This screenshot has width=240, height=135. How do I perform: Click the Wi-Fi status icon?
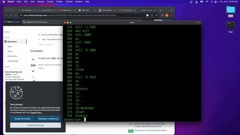[207, 1]
